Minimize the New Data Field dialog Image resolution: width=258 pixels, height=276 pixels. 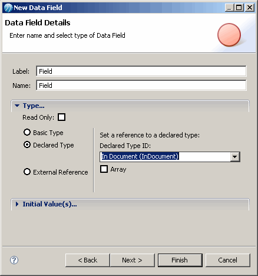229,8
